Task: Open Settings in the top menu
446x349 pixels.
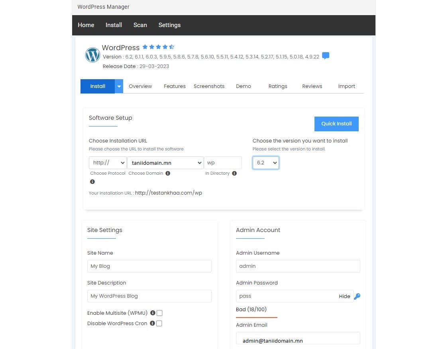Action: [x=169, y=25]
